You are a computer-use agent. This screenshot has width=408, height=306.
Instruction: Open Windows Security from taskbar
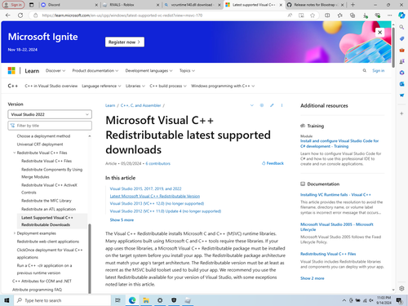pos(174,300)
